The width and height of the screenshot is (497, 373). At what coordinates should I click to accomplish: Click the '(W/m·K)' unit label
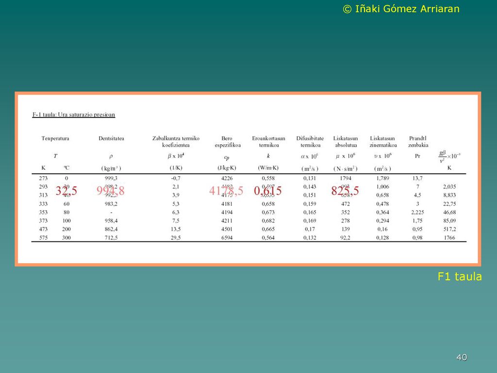pyautogui.click(x=268, y=168)
